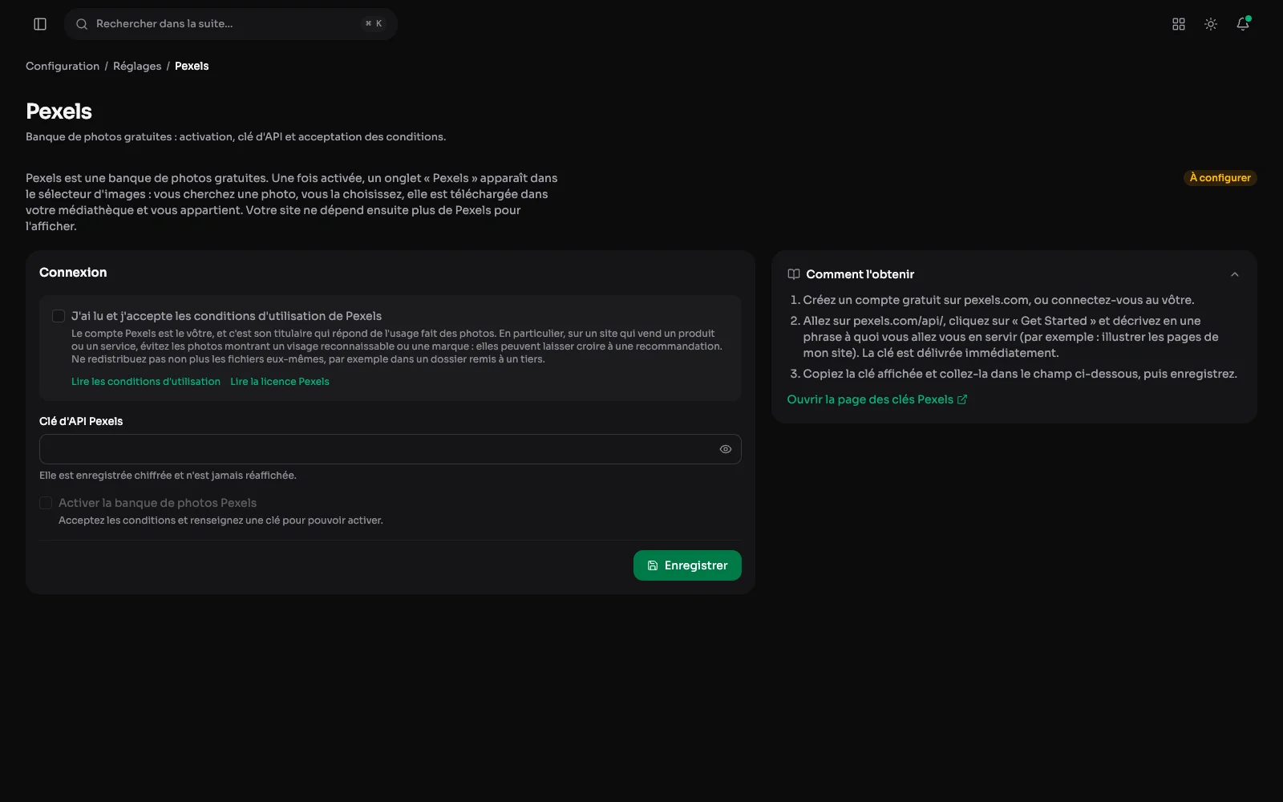1283x802 pixels.
Task: Show the API key with eye icon
Action: (x=726, y=449)
